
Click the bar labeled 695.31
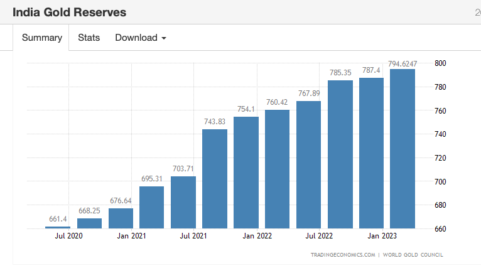coord(152,207)
